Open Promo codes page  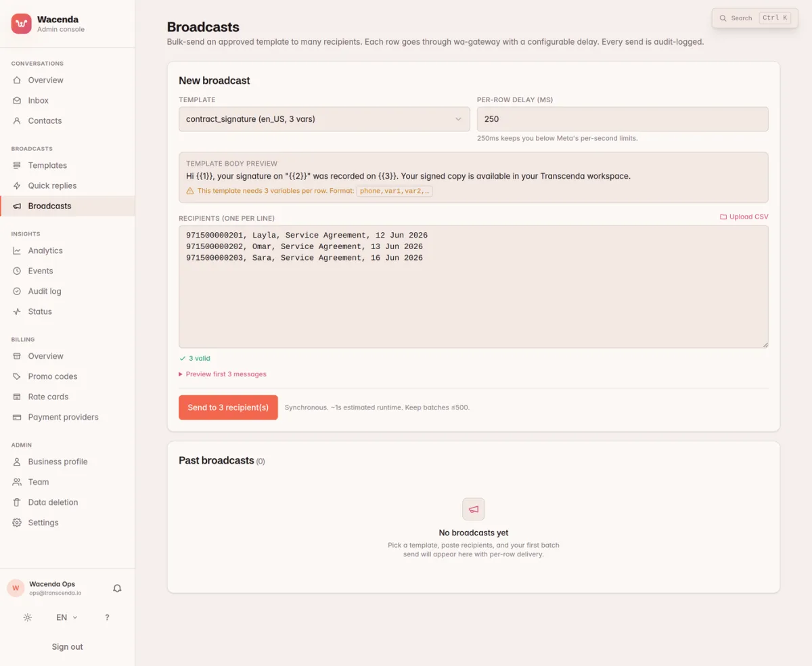68,376
